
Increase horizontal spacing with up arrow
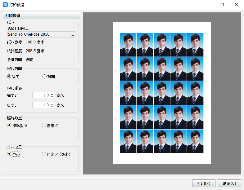(52, 94)
